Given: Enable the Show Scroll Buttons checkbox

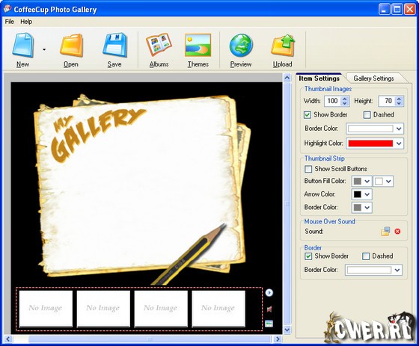Looking at the screenshot, I should pyautogui.click(x=308, y=169).
